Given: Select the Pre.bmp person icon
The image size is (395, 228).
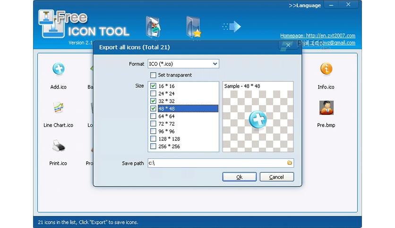Looking at the screenshot, I should 326,107.
